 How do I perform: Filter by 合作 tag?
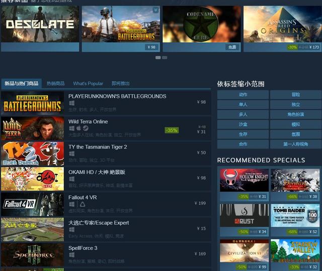(243, 144)
